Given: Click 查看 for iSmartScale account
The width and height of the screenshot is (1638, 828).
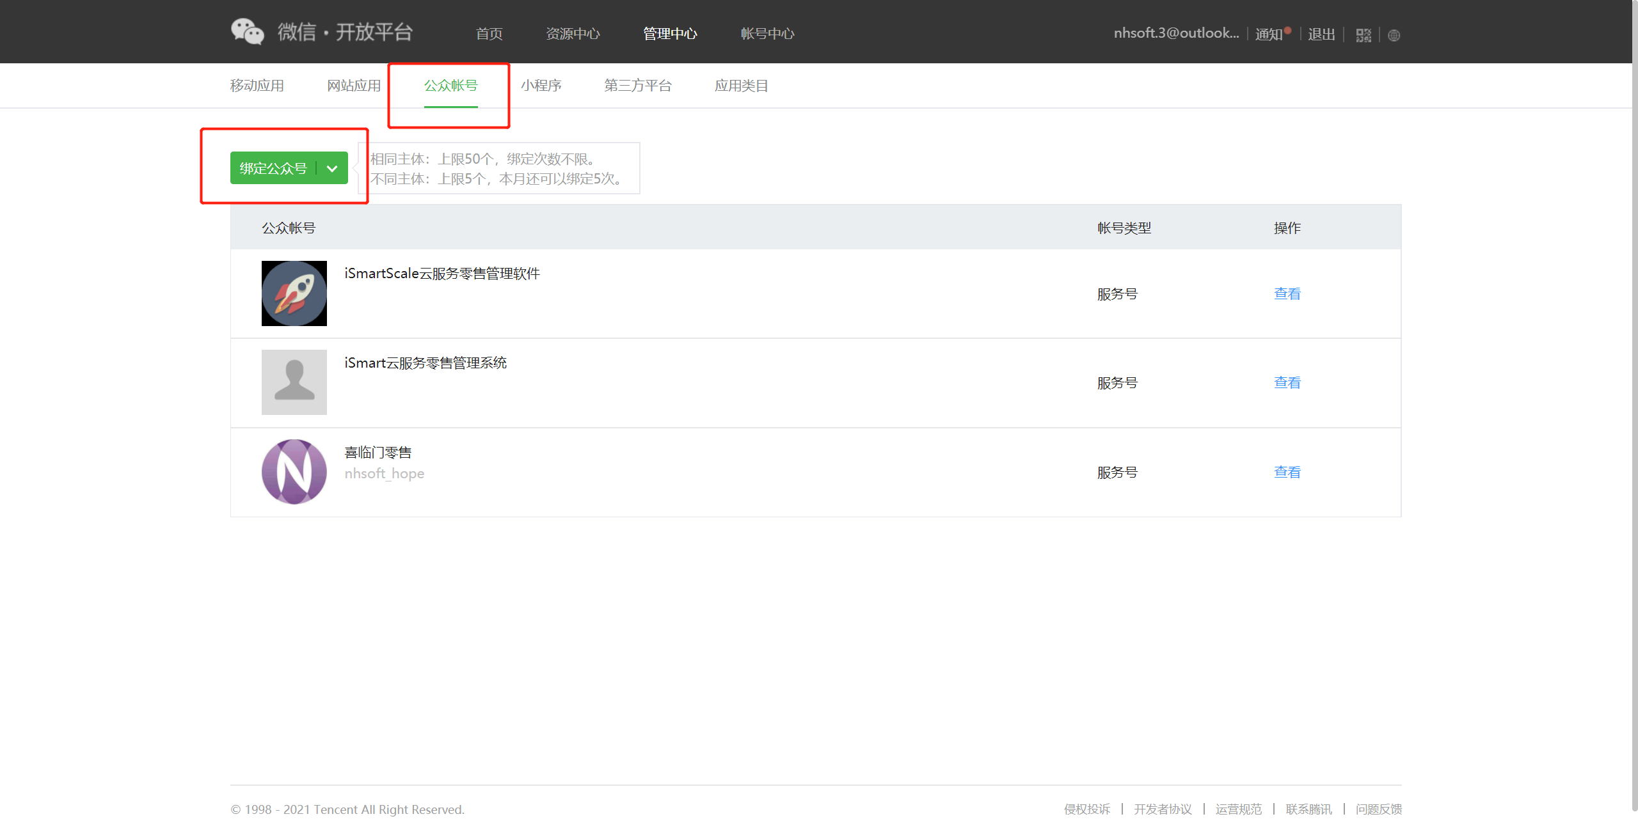Looking at the screenshot, I should pyautogui.click(x=1287, y=293).
